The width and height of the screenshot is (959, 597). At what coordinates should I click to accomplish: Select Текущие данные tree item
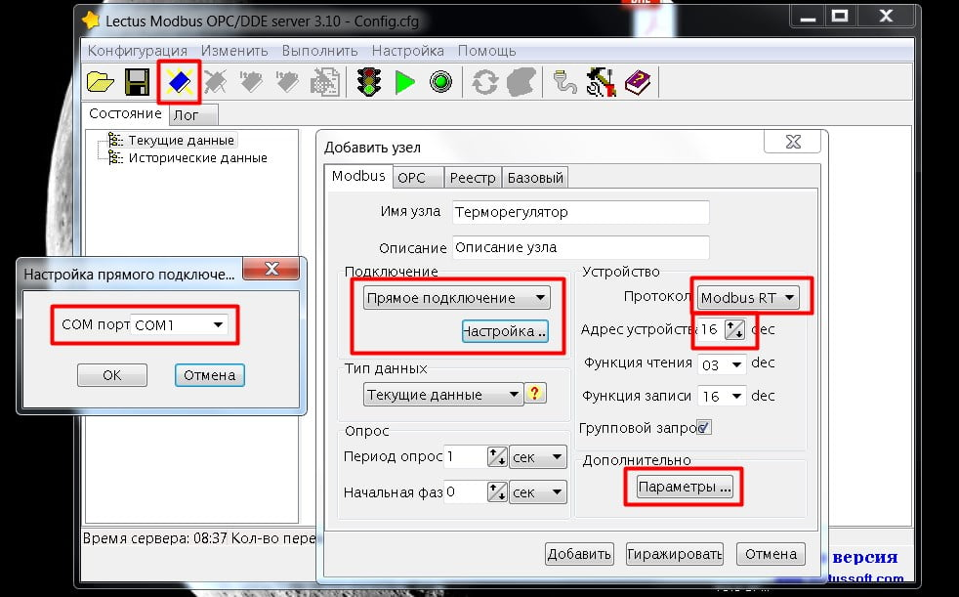coord(181,140)
